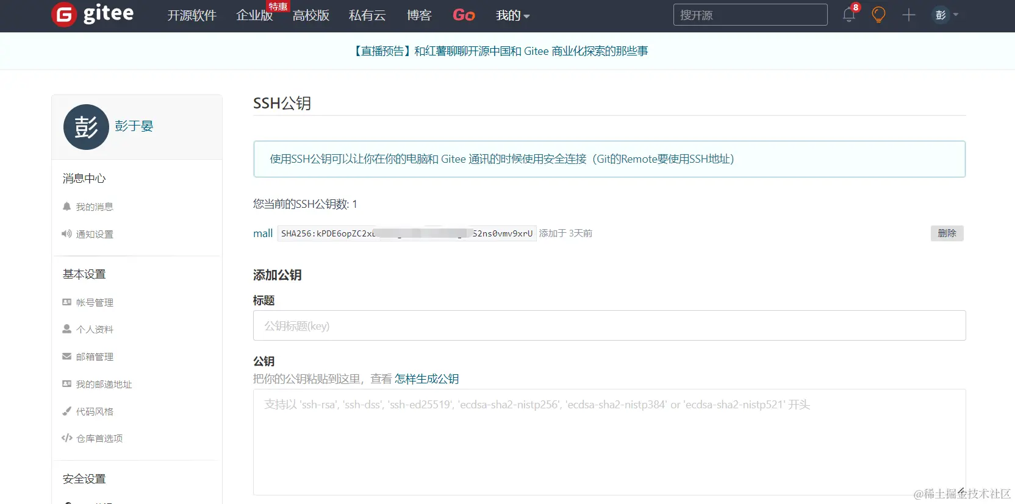Open 企业版 in the top navigation
The width and height of the screenshot is (1015, 504).
click(254, 15)
